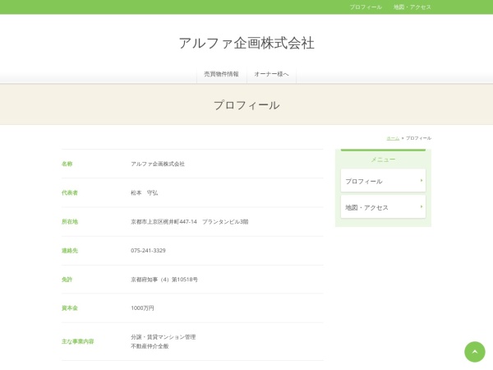Click 不動産仲介全般 text

pyautogui.click(x=150, y=346)
